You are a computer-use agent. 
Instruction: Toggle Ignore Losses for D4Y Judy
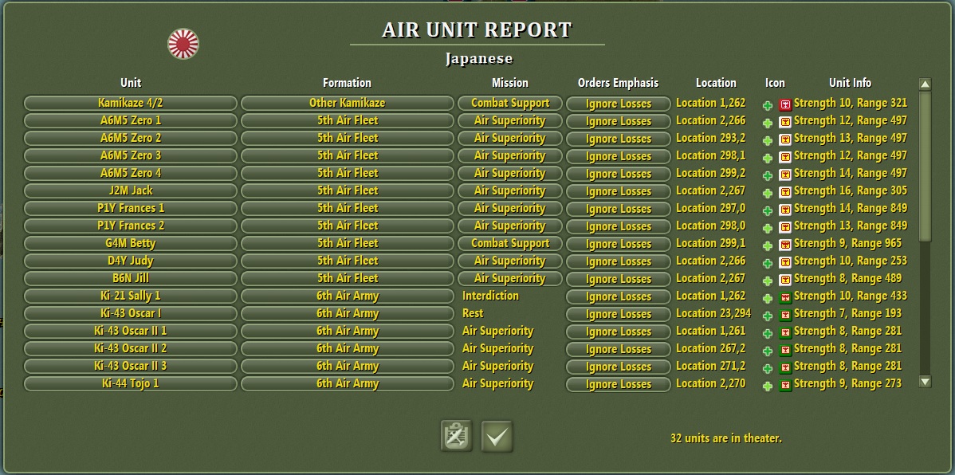click(618, 261)
